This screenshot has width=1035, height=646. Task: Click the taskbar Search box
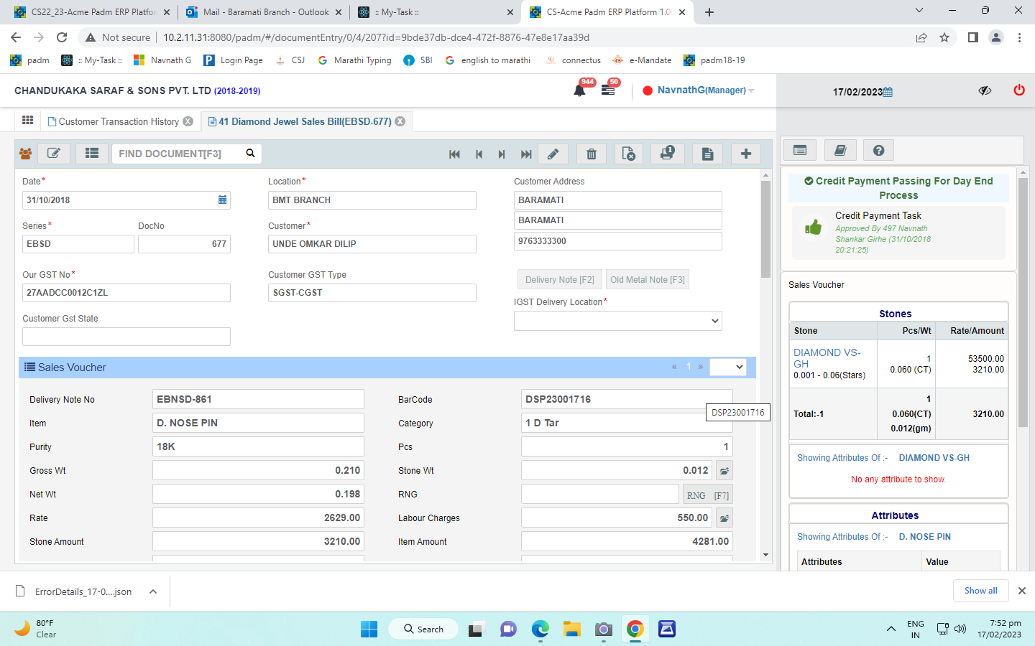coord(424,629)
